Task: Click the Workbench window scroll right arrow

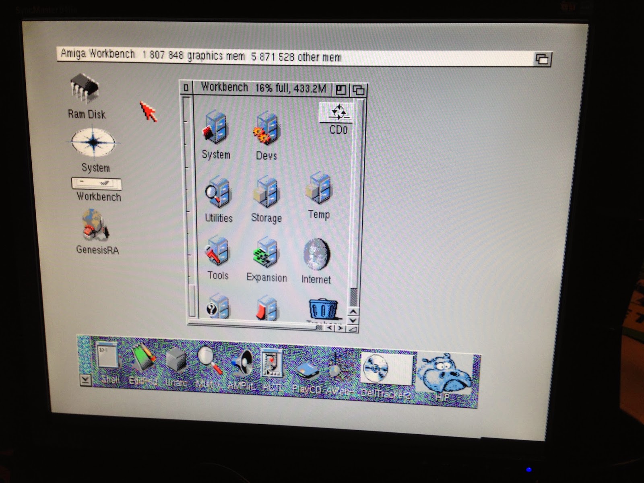Action: [x=340, y=328]
